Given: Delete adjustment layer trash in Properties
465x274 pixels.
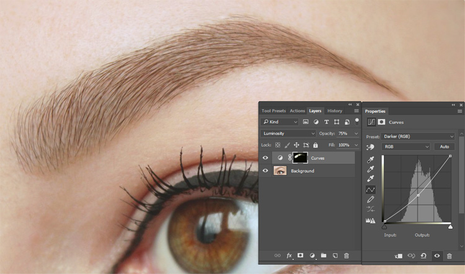Looking at the screenshot, I should (x=449, y=255).
